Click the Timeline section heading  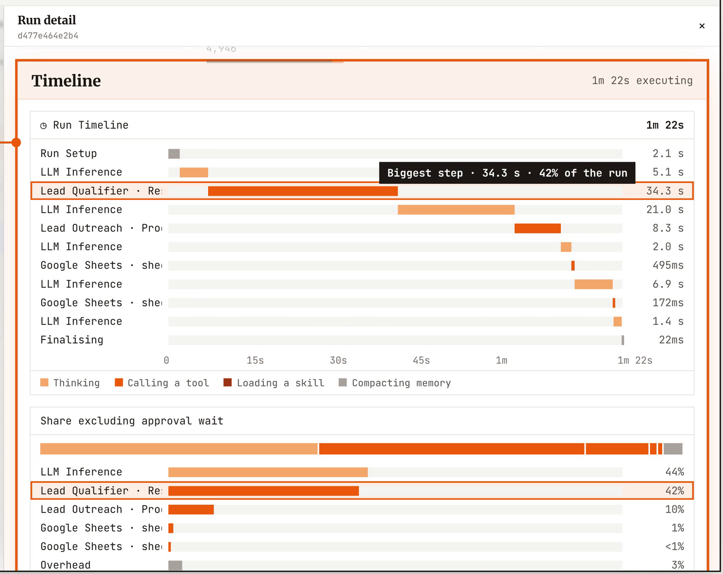(x=66, y=81)
